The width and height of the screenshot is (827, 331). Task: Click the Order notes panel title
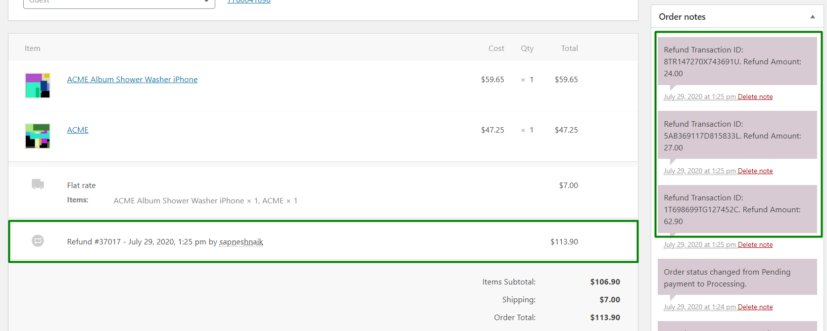682,17
